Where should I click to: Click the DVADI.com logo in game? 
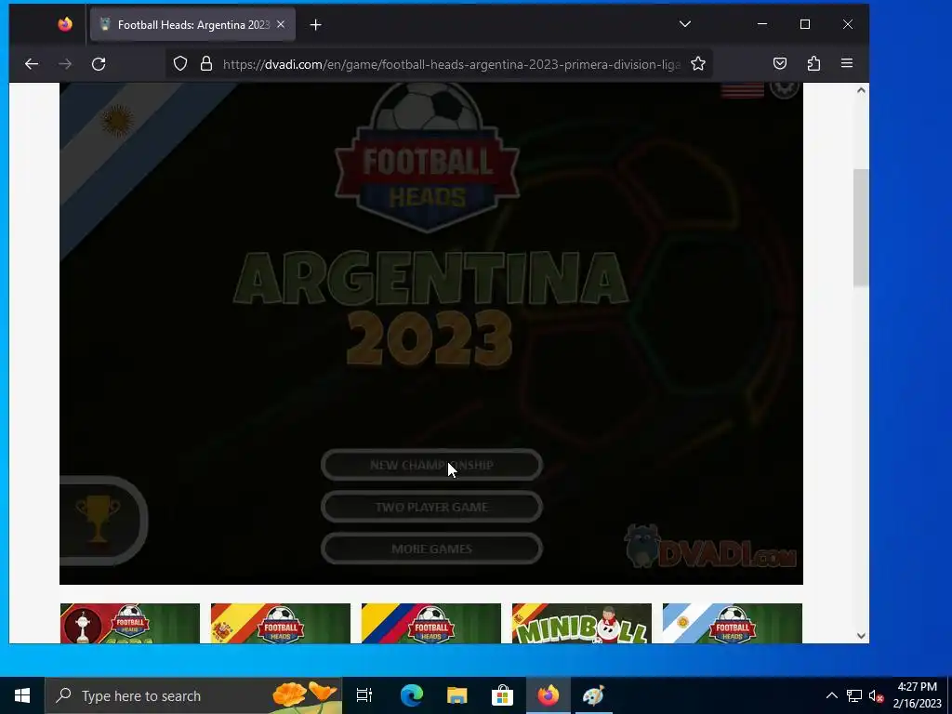click(x=710, y=547)
